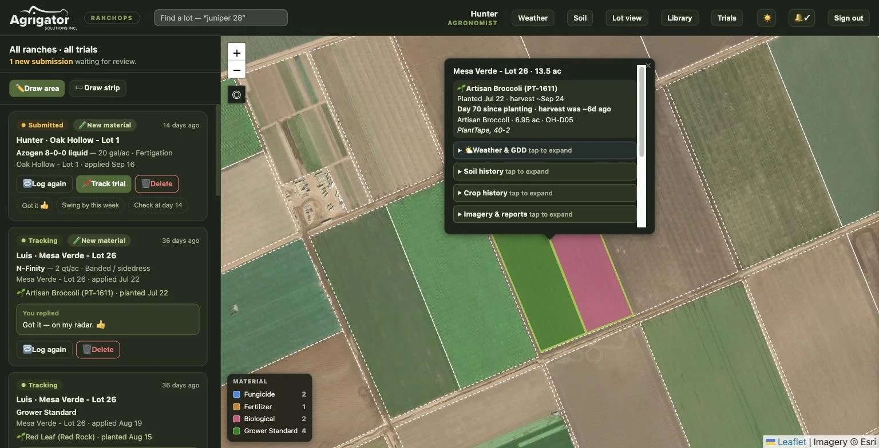Open the Leaflet attribution link
This screenshot has width=879, height=448.
click(x=786, y=442)
